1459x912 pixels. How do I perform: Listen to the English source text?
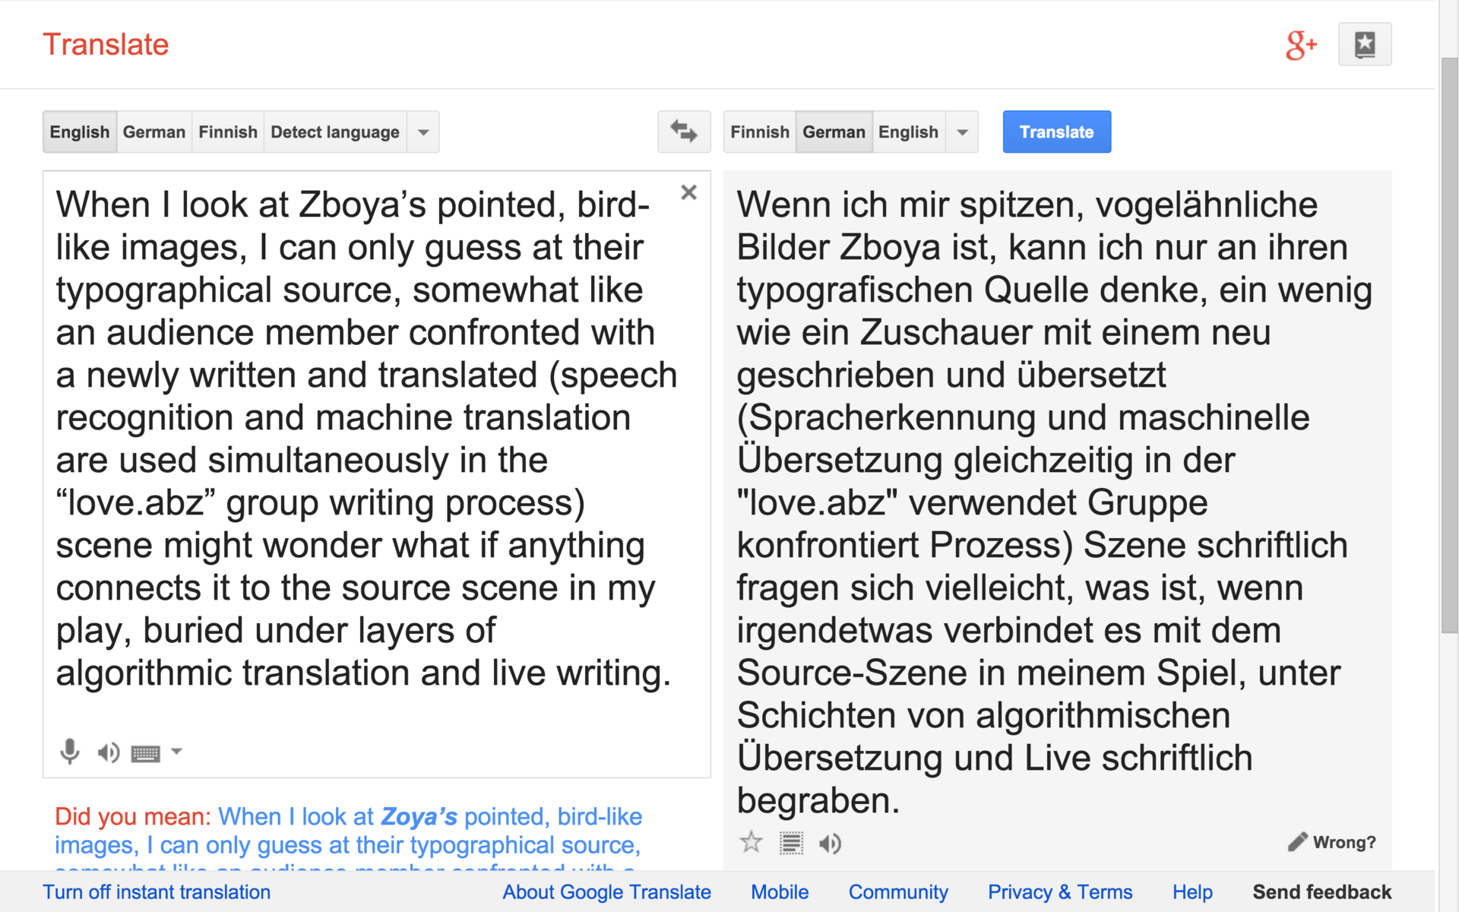[x=109, y=752]
